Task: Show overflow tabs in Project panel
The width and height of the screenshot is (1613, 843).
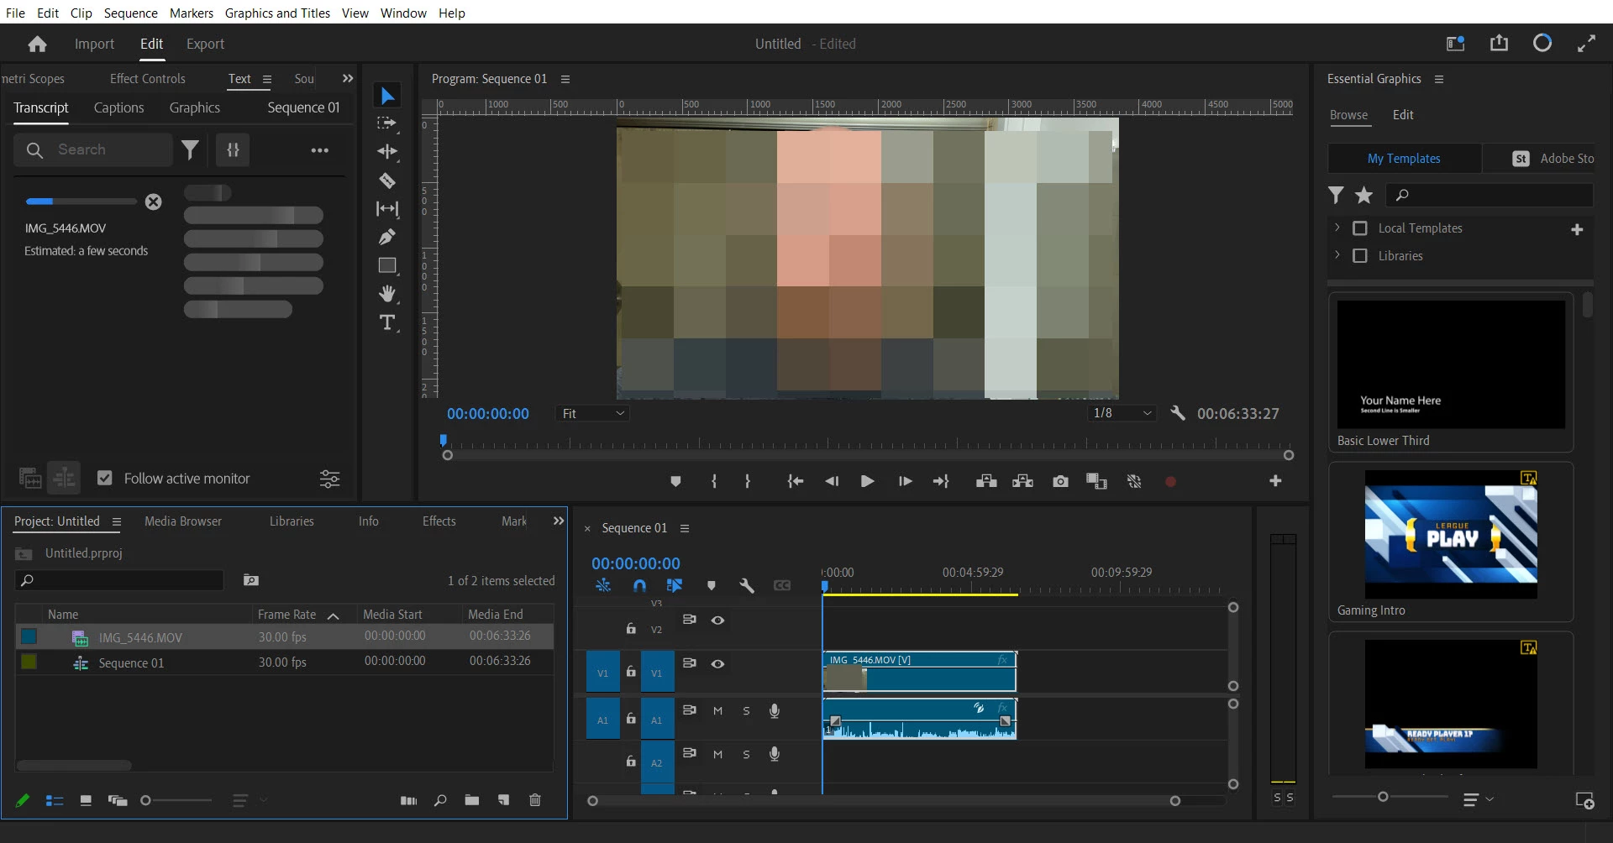Action: [x=559, y=521]
